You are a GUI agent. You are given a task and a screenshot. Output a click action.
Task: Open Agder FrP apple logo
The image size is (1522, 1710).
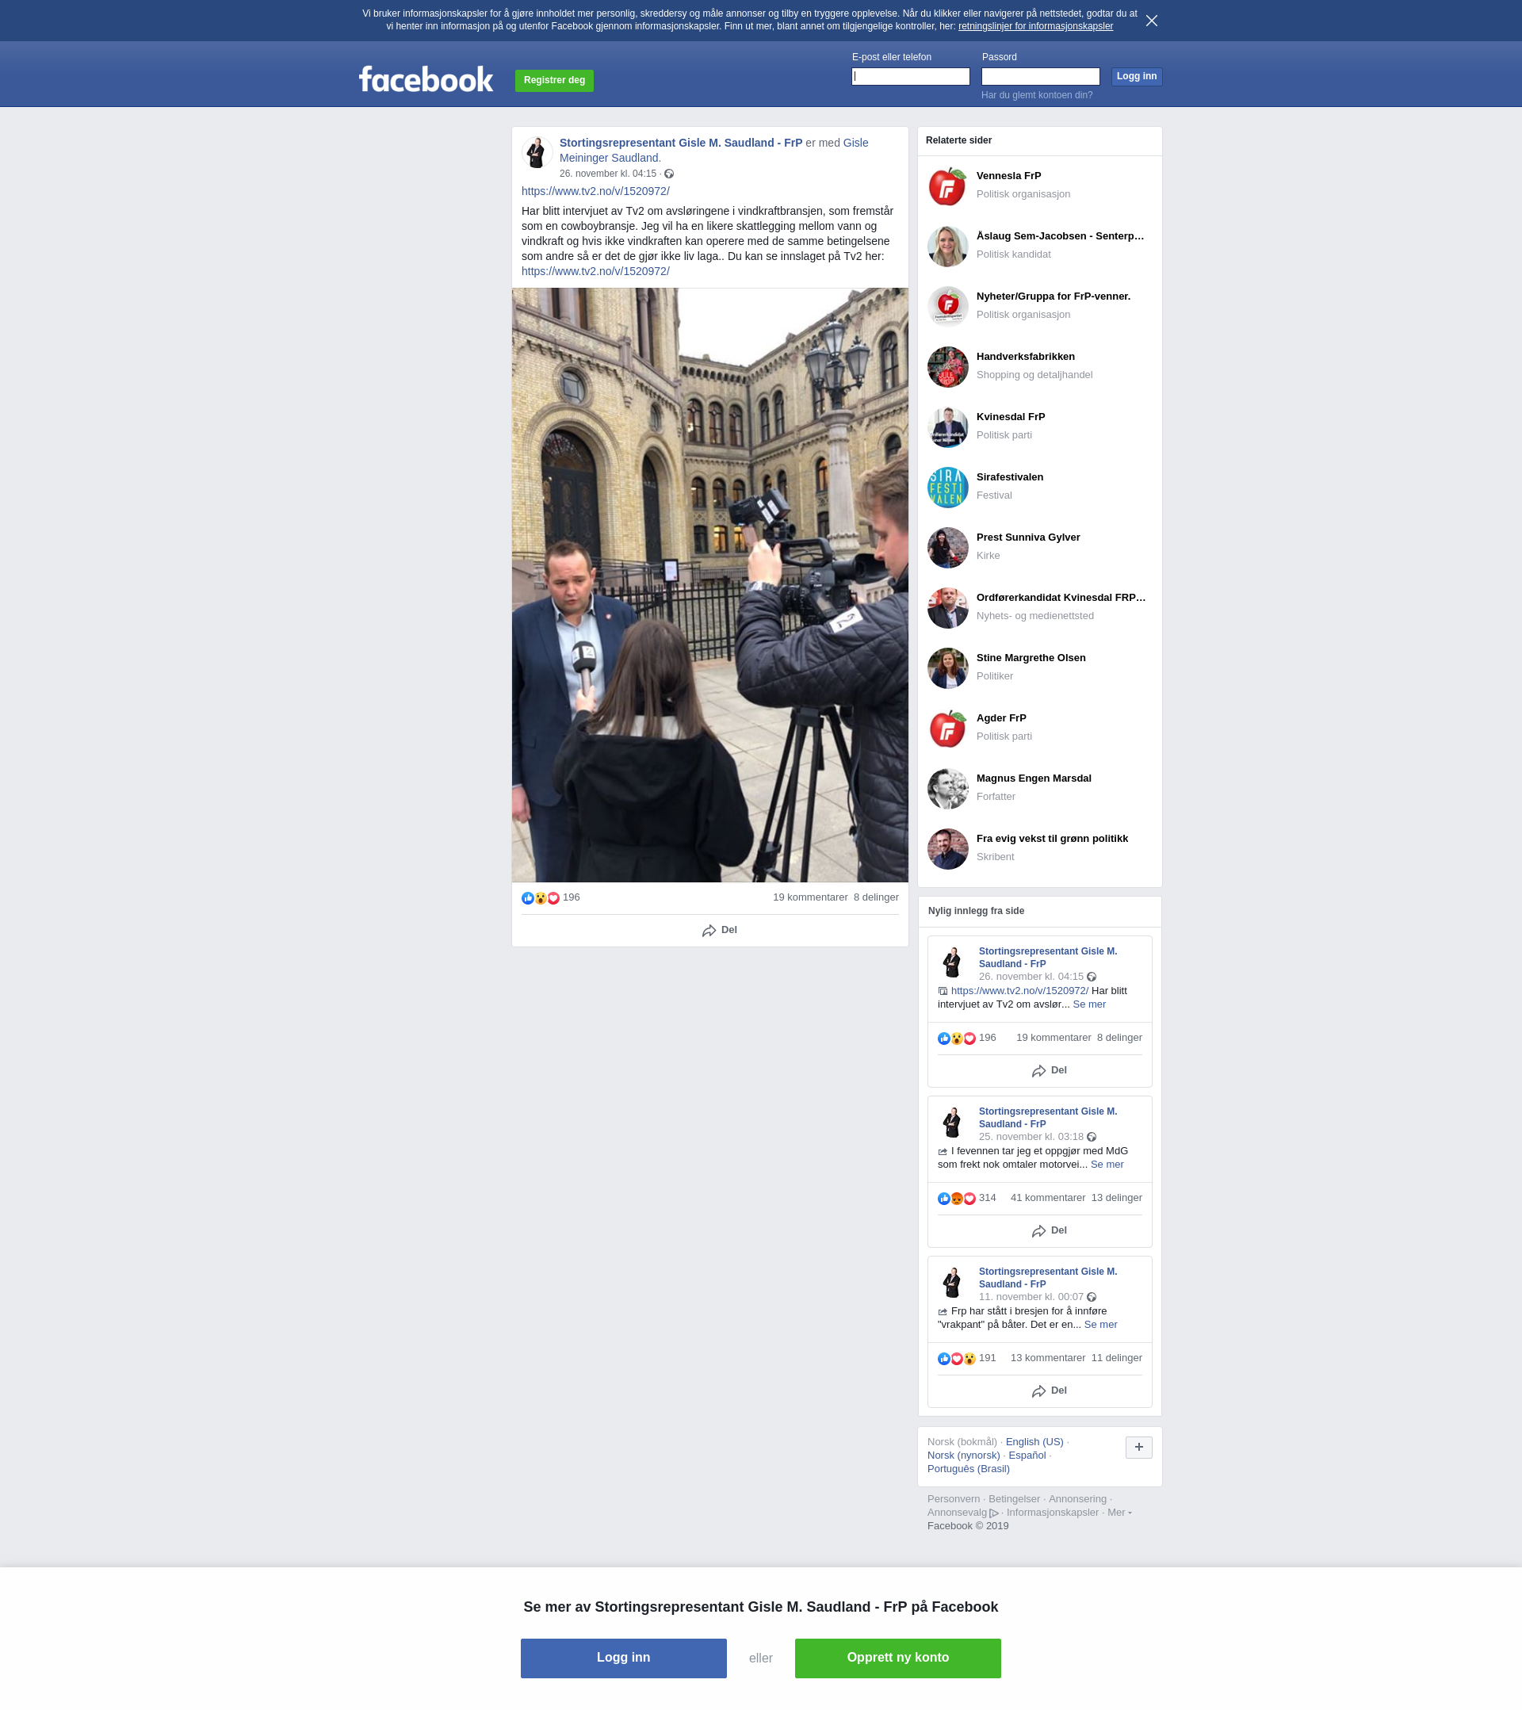coord(947,728)
